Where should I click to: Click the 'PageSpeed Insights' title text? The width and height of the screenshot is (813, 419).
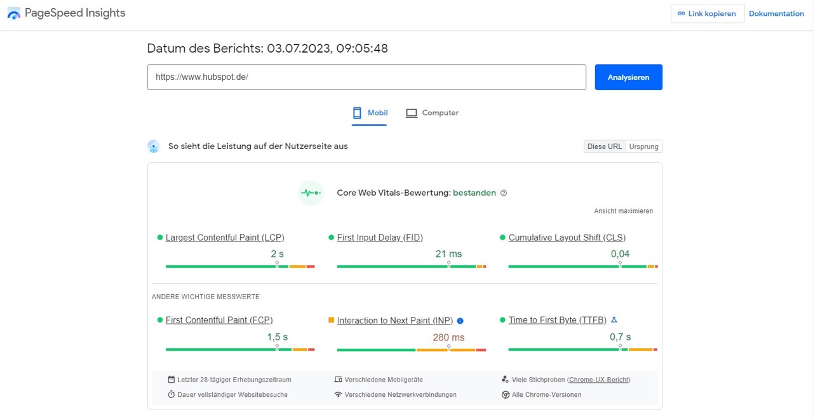click(75, 13)
